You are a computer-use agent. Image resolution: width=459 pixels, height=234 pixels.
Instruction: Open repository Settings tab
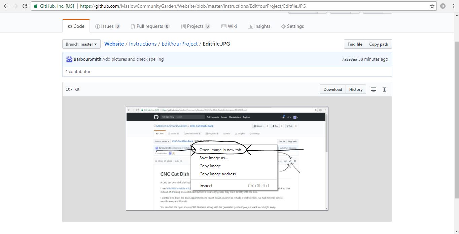pos(292,26)
